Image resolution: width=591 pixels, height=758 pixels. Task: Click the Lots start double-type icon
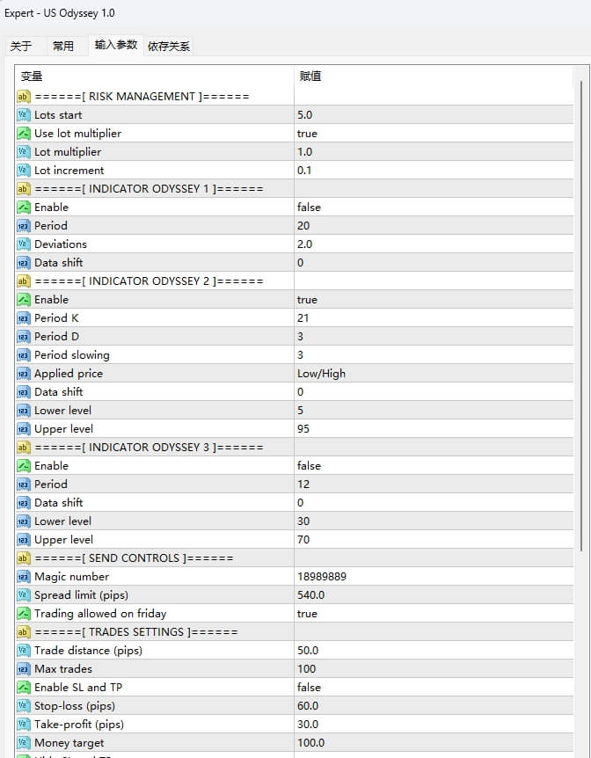click(x=24, y=115)
